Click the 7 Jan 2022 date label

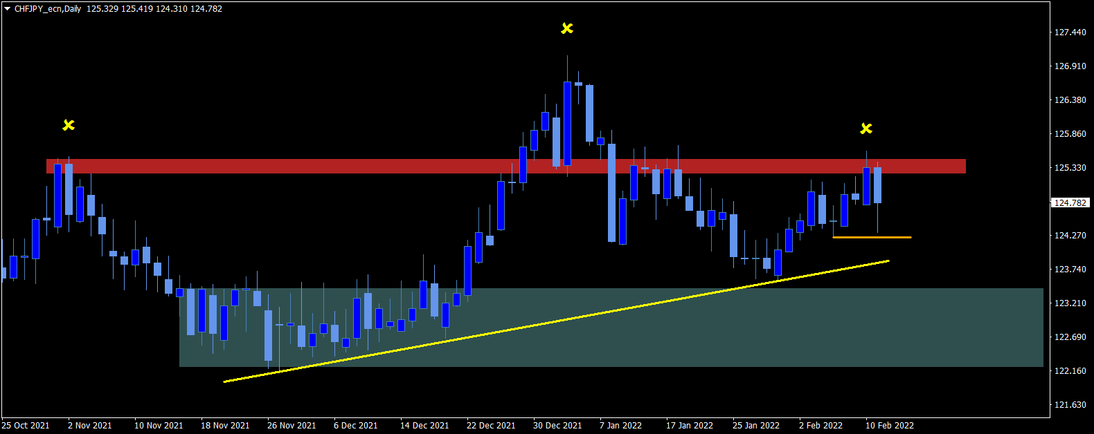point(621,426)
